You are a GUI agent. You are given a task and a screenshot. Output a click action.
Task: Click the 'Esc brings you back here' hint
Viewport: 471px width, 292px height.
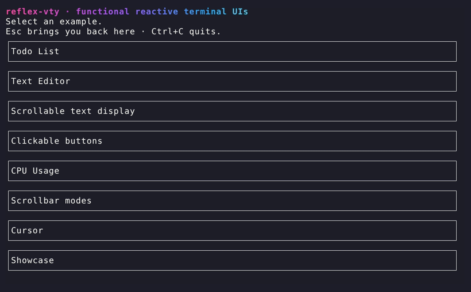70,32
